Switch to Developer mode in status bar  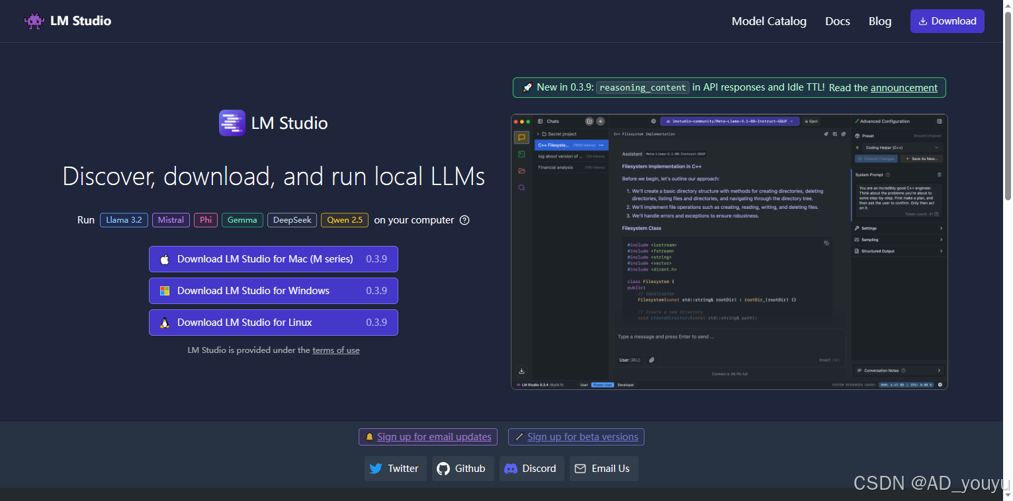(626, 385)
